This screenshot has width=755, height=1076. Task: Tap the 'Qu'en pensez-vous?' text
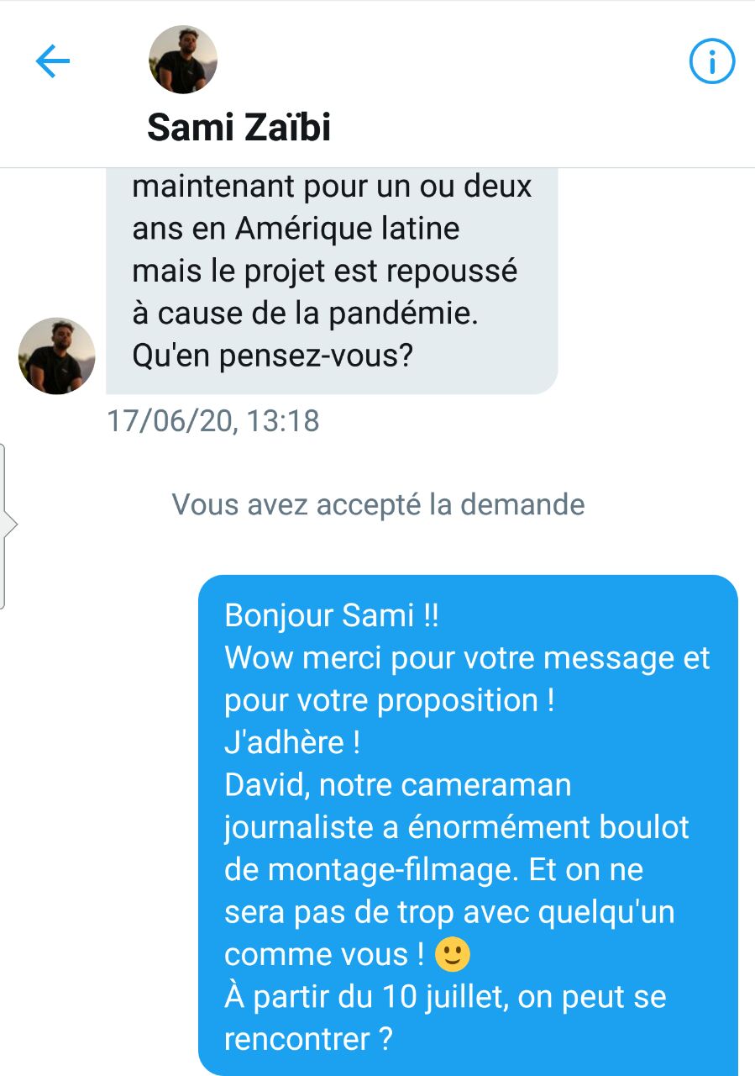pos(273,357)
